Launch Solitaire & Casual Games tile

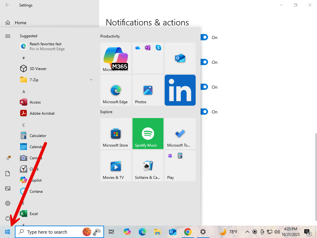(148, 166)
